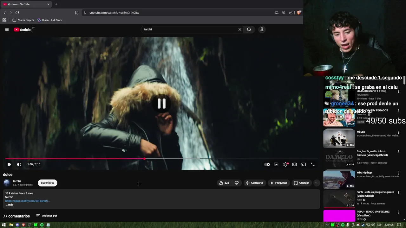Viewport: 406px width, 228px height.
Task: Reload the browser page
Action: pos(17,13)
